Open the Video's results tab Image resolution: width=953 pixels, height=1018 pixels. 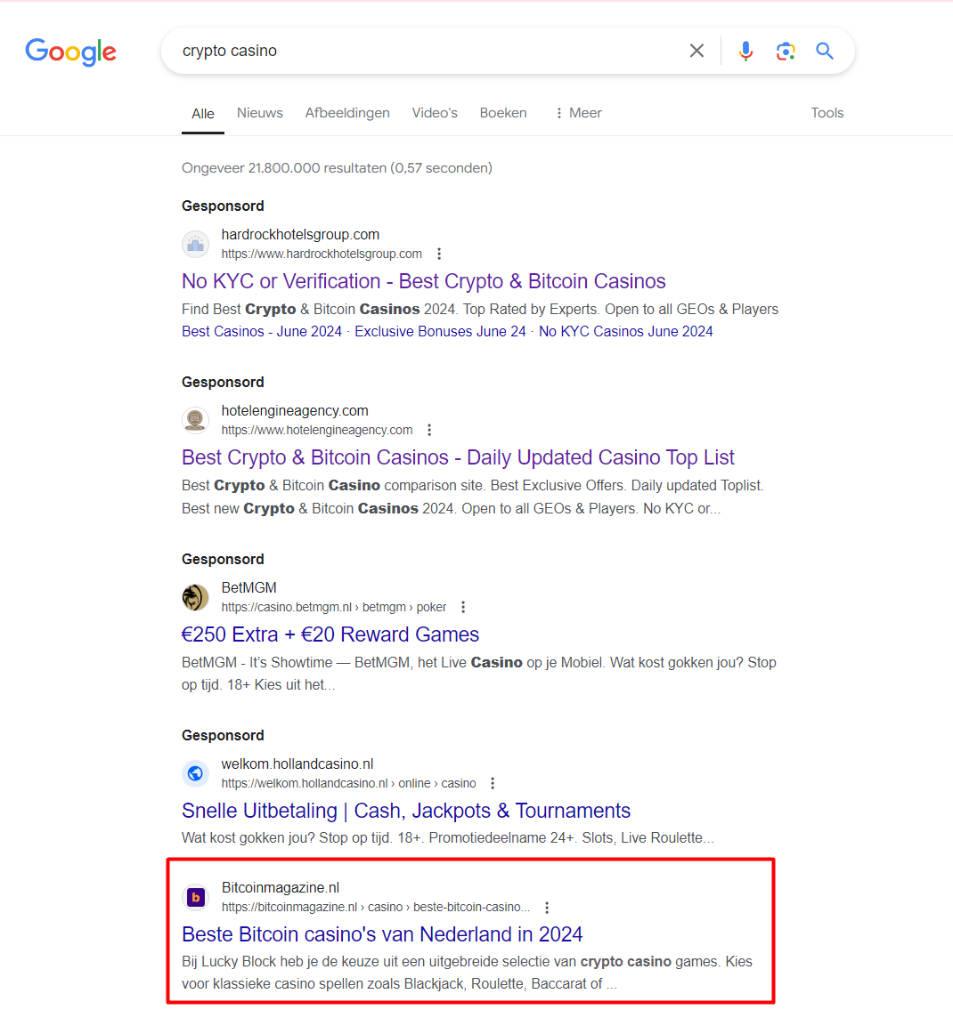pos(435,113)
